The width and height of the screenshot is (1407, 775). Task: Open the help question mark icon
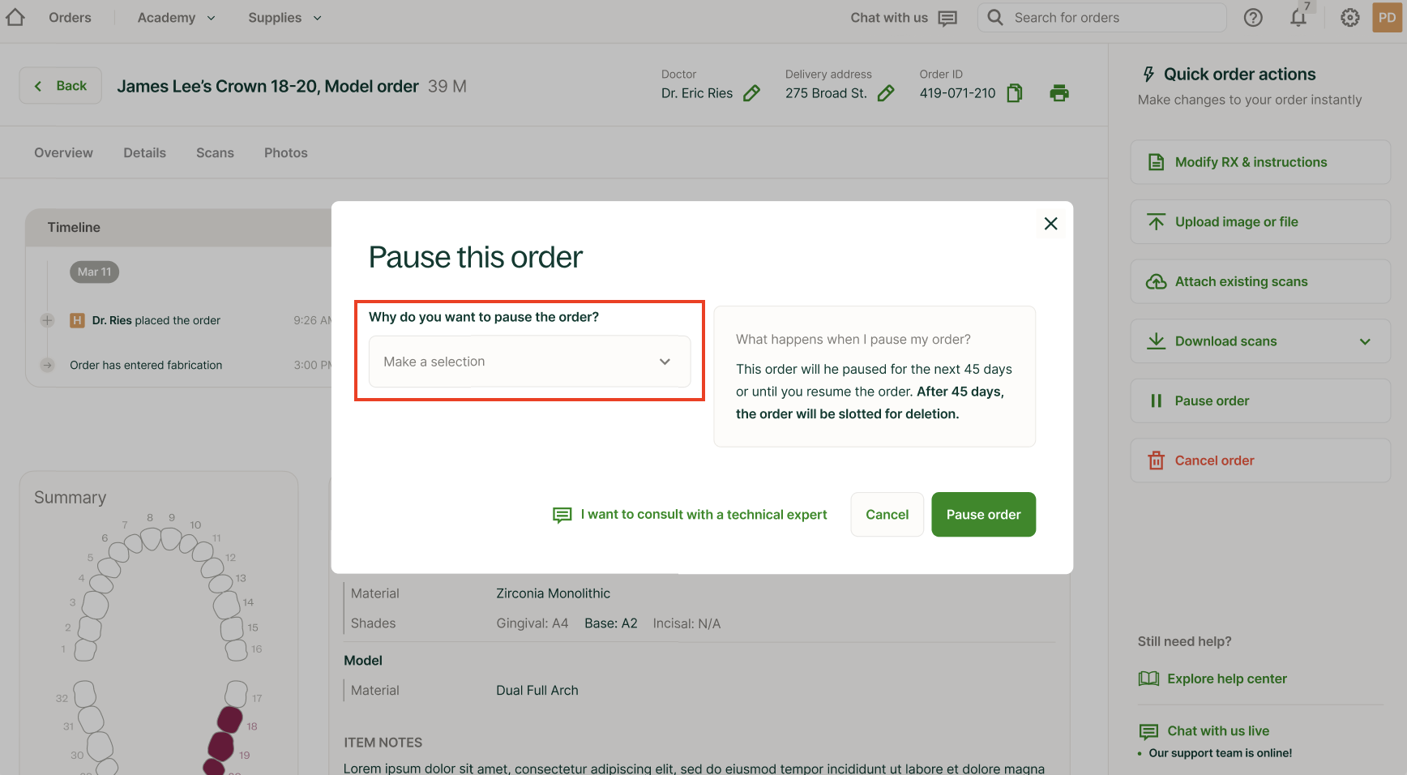(1253, 18)
